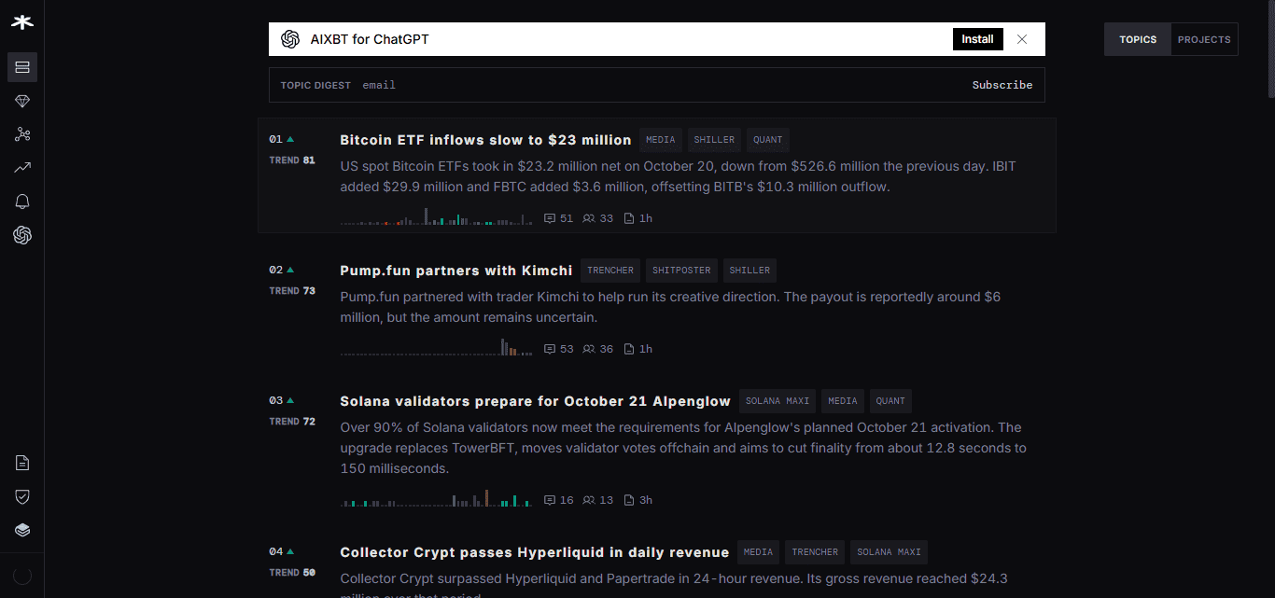1275x598 pixels.
Task: Select TRENCHER tag on Collector Crypt topic
Action: coord(815,552)
